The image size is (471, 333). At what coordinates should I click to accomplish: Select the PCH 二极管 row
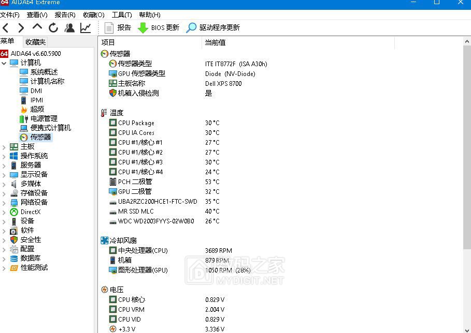coord(164,182)
